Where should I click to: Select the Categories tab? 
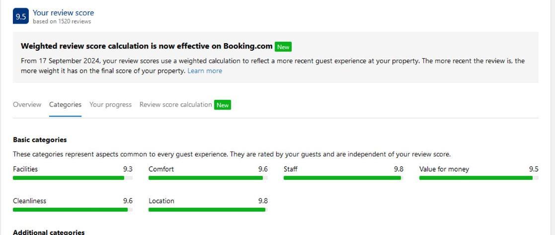tap(65, 105)
